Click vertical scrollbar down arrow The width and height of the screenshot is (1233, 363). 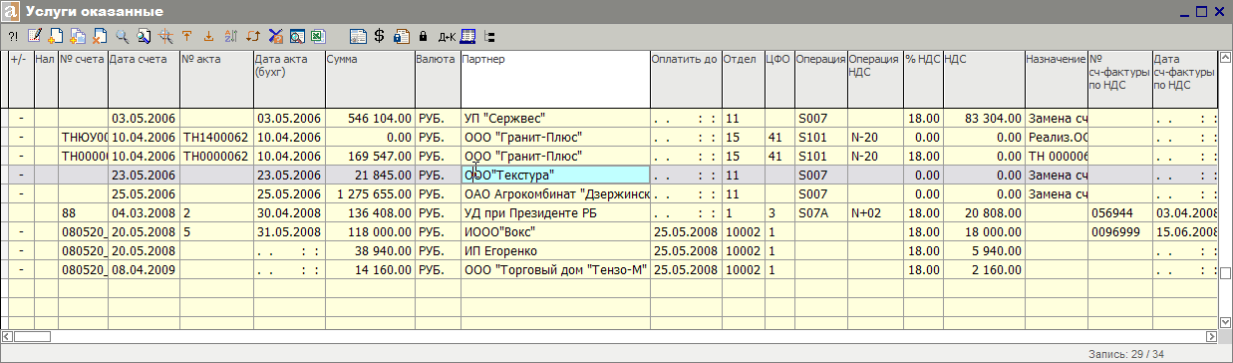point(1226,322)
